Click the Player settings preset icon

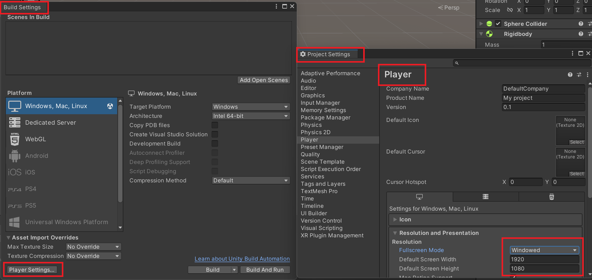click(x=579, y=75)
